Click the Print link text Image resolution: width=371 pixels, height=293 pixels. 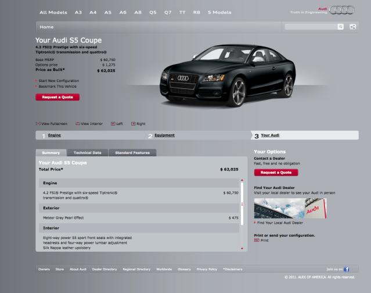coord(265,241)
